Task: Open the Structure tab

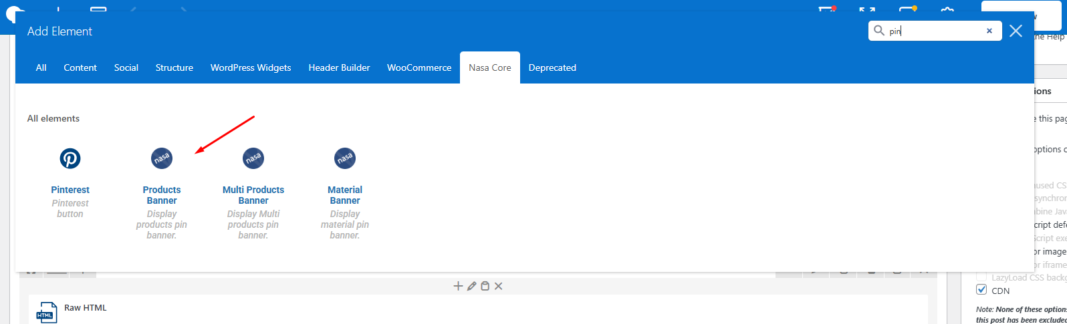Action: click(x=174, y=67)
